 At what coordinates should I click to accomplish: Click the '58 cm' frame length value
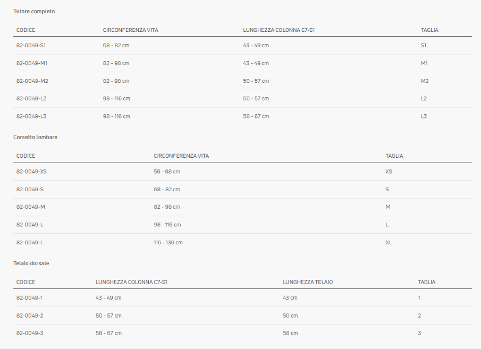pyautogui.click(x=290, y=333)
